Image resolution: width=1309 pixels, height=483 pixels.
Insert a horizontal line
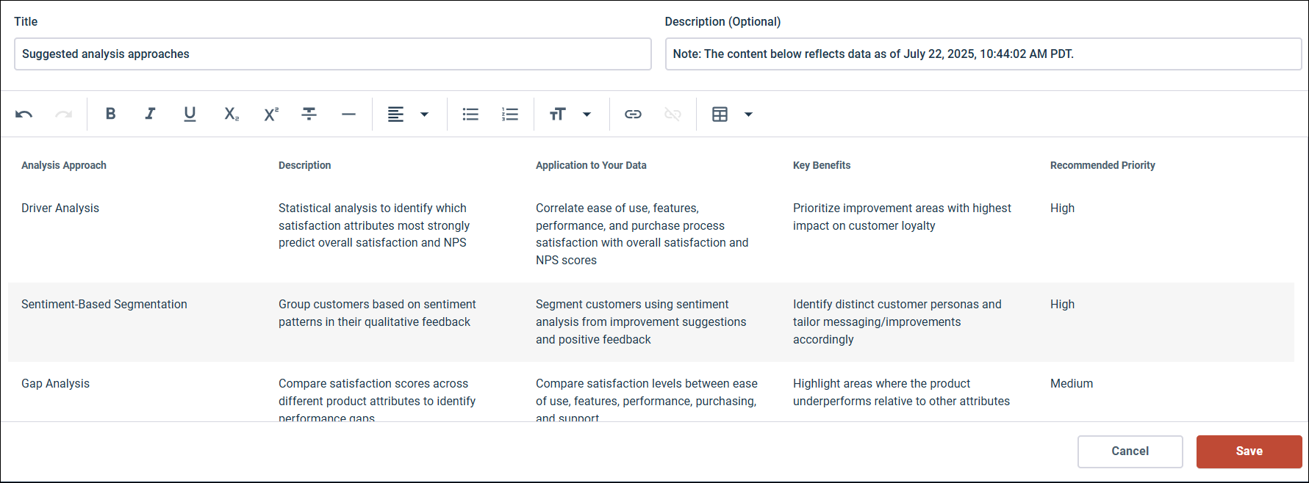click(x=348, y=114)
